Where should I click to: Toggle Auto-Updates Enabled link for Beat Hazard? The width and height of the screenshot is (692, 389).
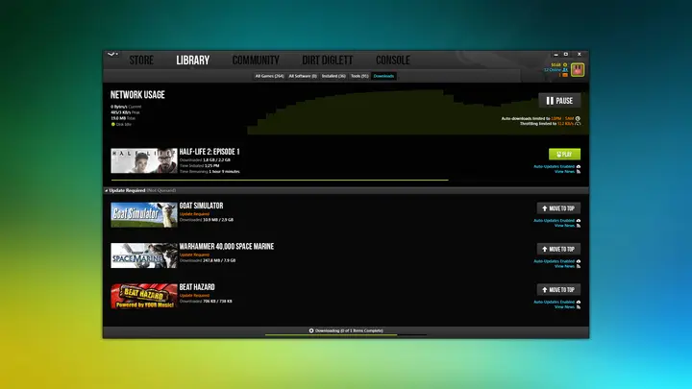(x=554, y=303)
